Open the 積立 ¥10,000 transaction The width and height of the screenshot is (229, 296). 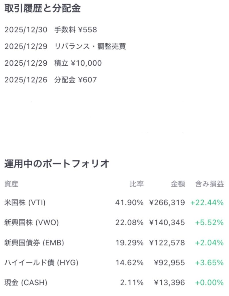53,63
